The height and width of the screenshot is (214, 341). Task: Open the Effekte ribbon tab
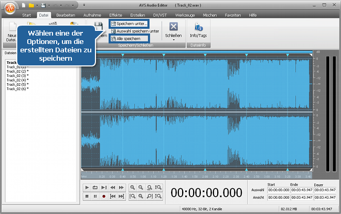tap(115, 15)
